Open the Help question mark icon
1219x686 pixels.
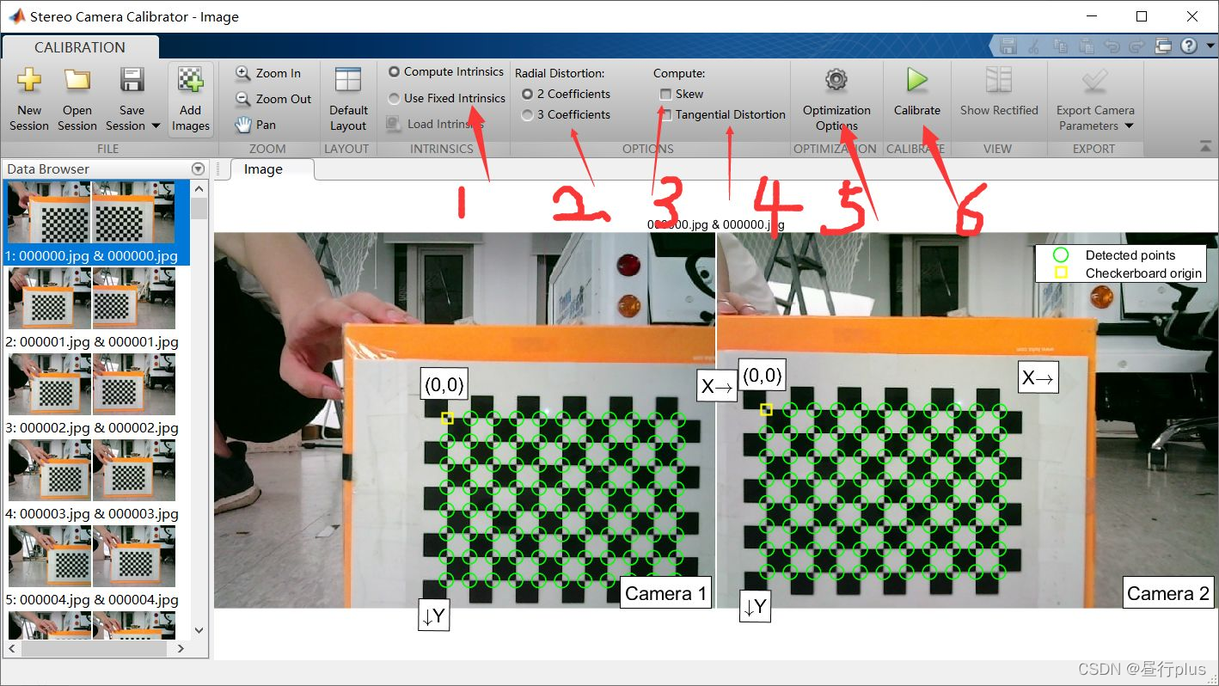coord(1189,46)
